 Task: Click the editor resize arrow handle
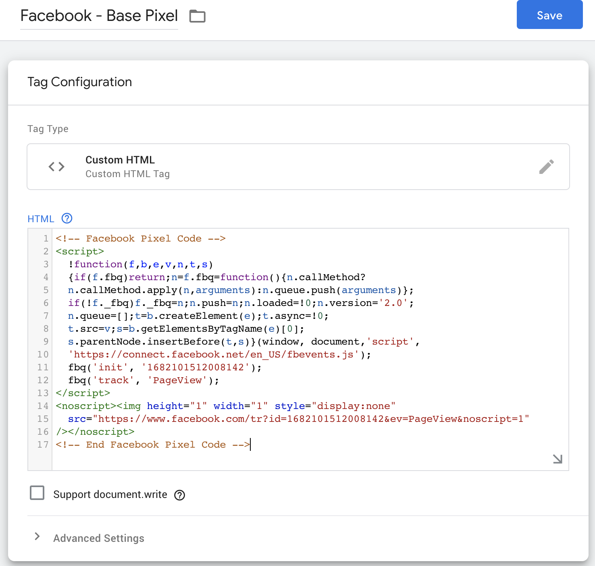tap(558, 459)
